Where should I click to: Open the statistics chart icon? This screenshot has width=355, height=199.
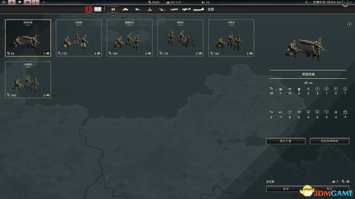43,2
